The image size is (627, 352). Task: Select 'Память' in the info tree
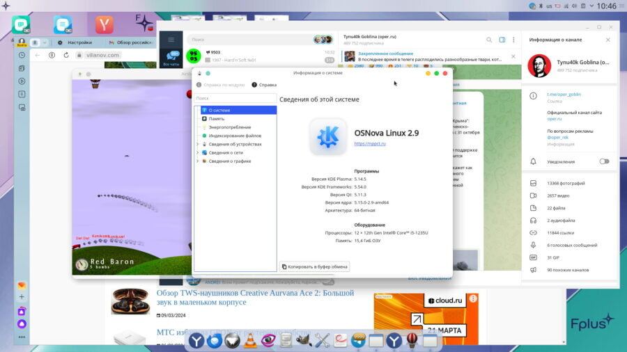pos(217,118)
